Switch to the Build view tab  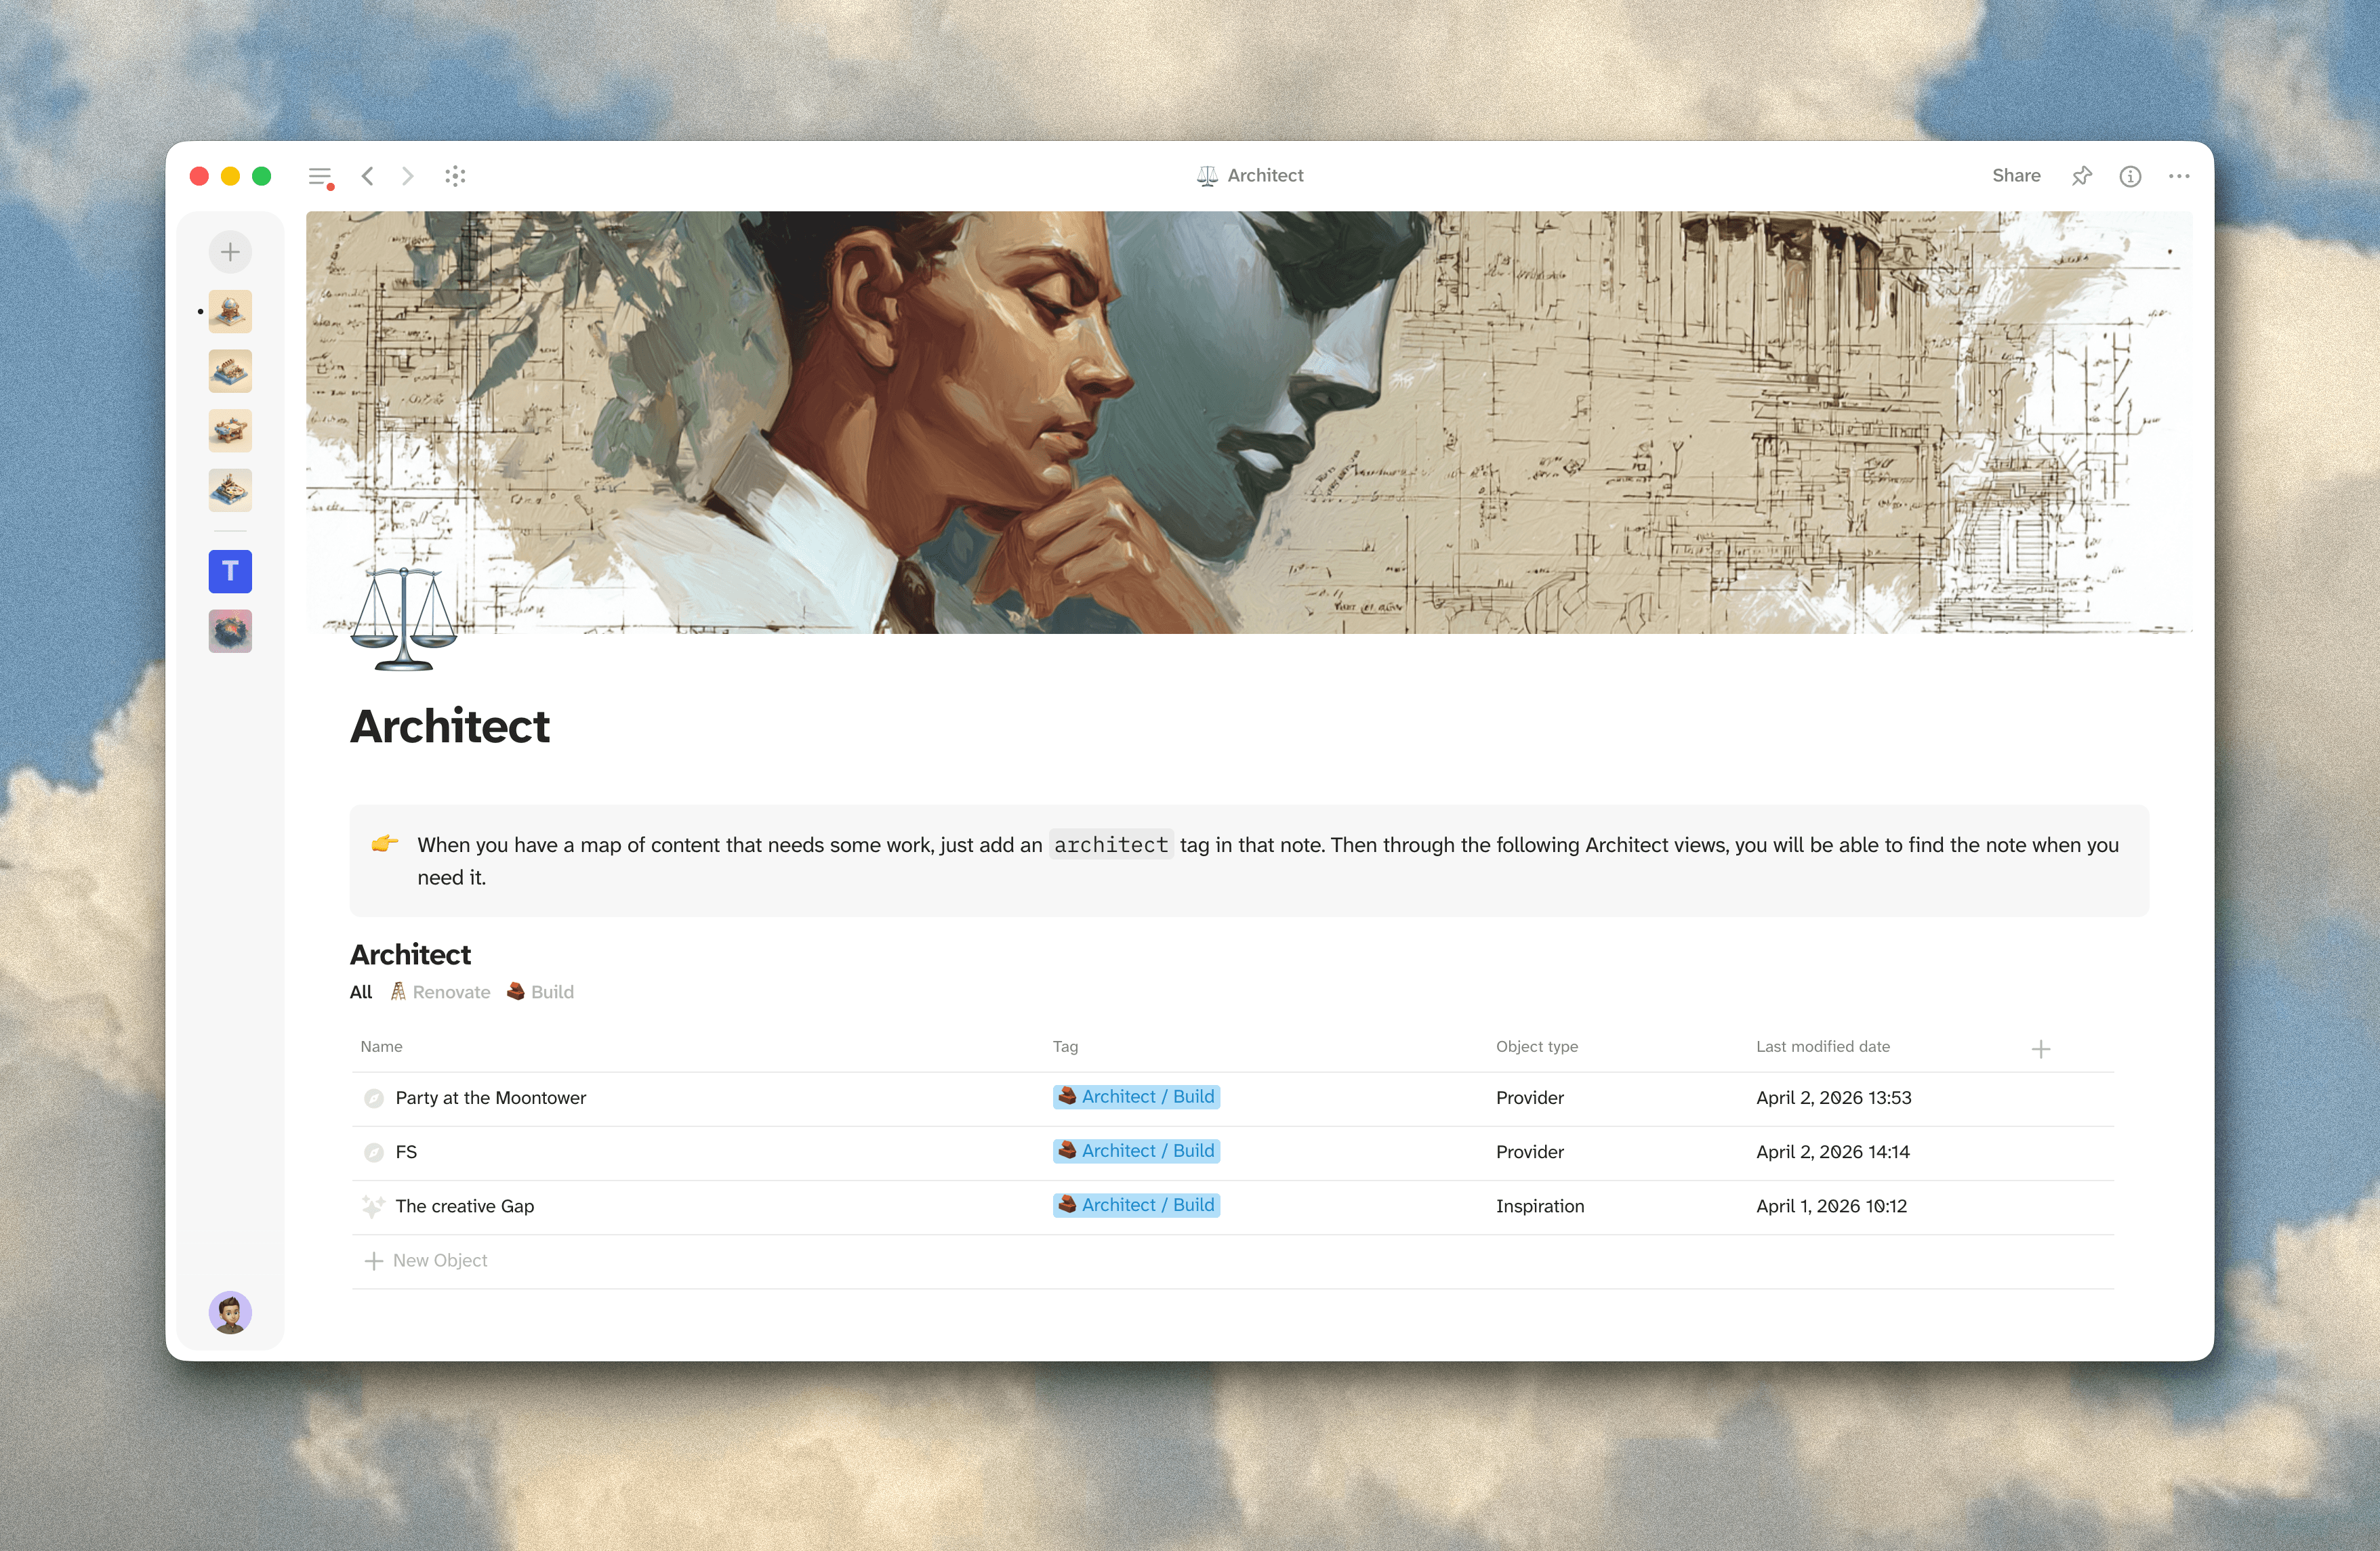(540, 992)
